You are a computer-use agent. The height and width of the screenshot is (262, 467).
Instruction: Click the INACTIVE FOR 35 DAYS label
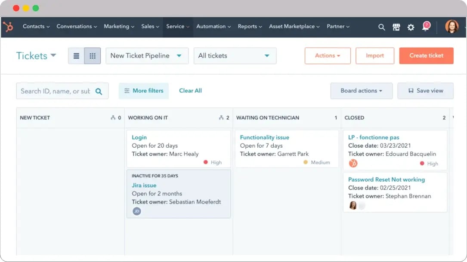pyautogui.click(x=155, y=176)
